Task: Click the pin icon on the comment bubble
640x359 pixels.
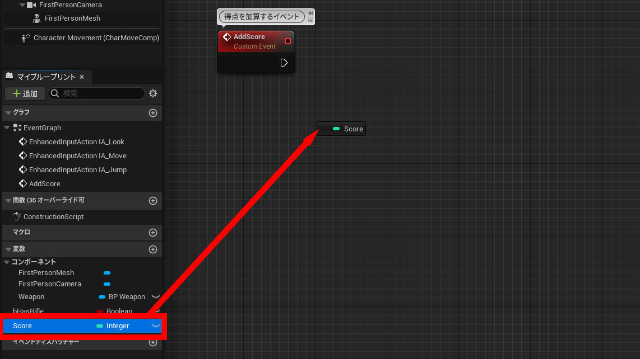Action: tap(310, 13)
